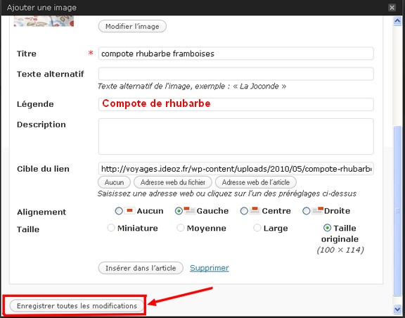Focus the Texte alternatif input field

click(236, 74)
